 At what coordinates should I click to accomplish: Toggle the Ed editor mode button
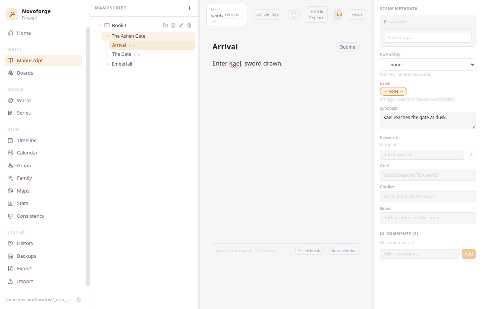pyautogui.click(x=338, y=14)
